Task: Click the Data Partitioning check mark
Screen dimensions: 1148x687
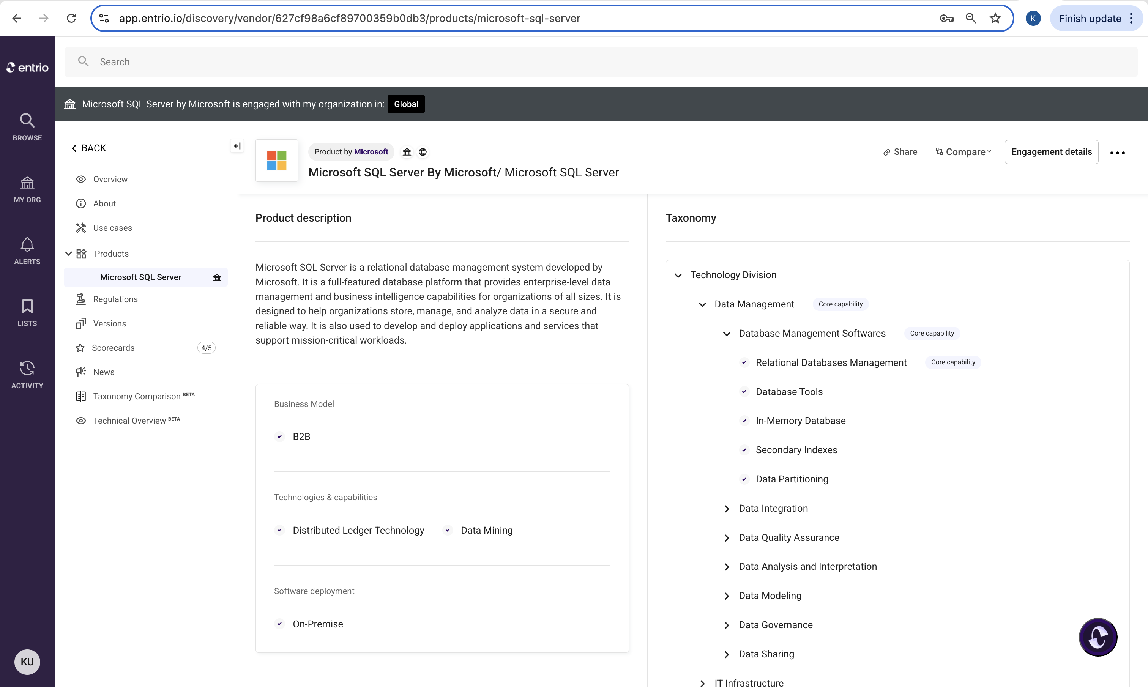Action: [x=744, y=479]
